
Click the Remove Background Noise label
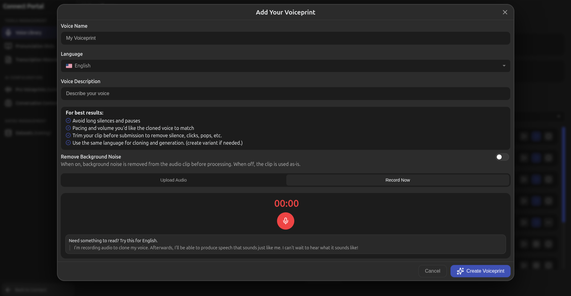click(91, 157)
